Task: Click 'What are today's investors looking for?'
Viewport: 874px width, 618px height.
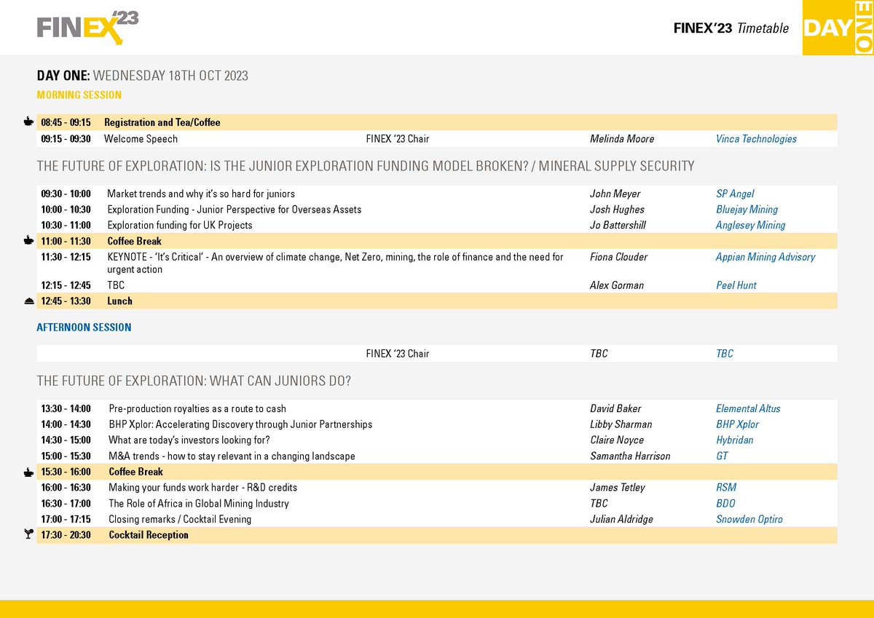Action: pos(189,440)
